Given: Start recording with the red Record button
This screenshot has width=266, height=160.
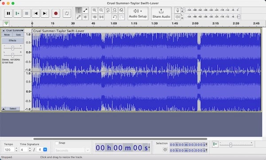Looking at the screenshot, I should [x=56, y=13].
